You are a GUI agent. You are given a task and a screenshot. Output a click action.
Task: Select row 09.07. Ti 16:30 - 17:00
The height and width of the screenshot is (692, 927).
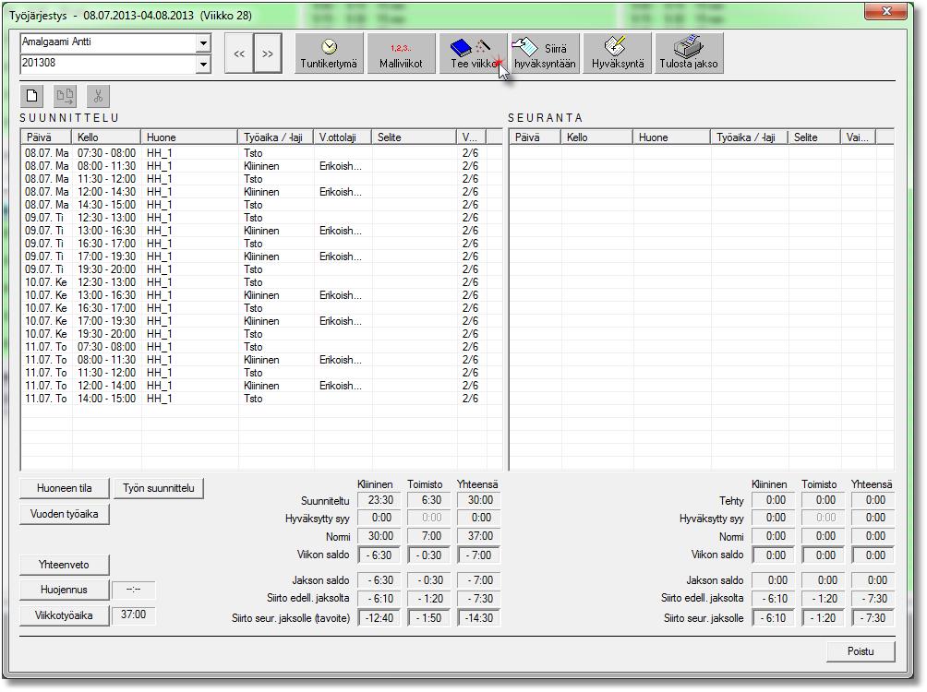point(261,244)
